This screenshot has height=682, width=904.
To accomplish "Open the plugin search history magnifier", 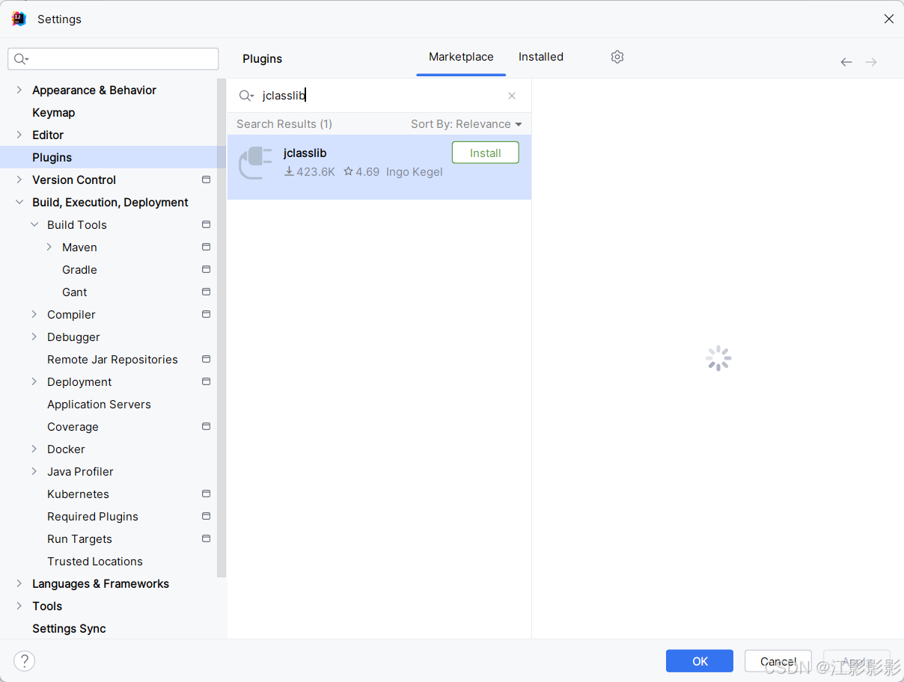I will 246,96.
